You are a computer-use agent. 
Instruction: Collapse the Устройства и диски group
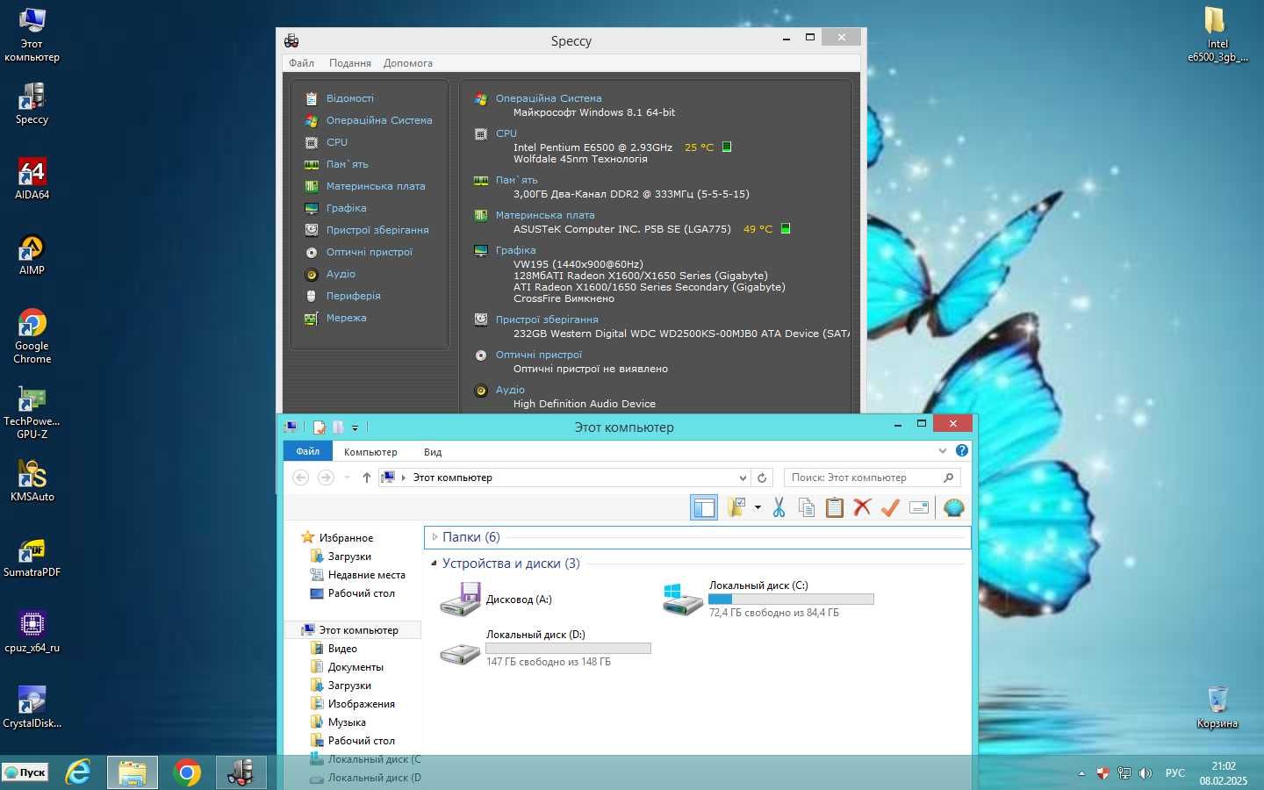(434, 564)
